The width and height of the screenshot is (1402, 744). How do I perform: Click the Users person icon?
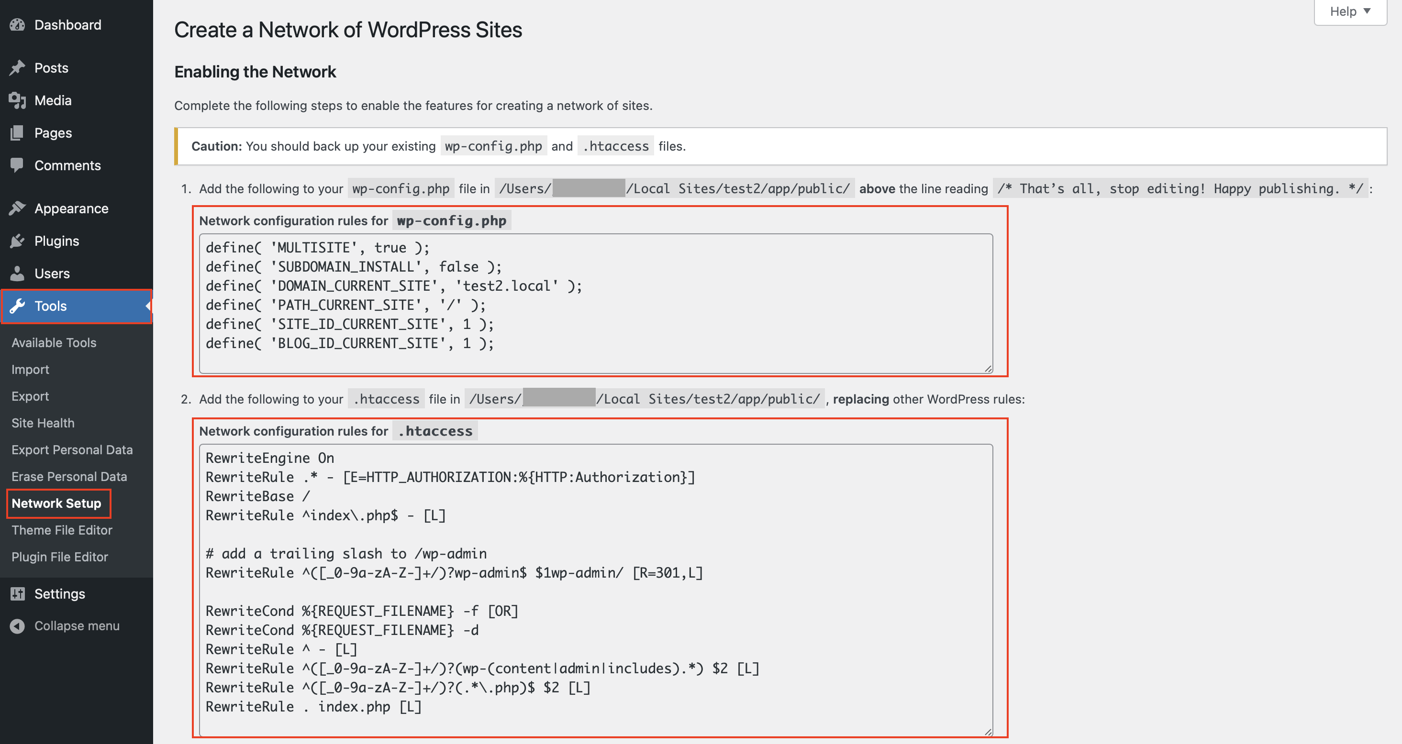pos(17,274)
